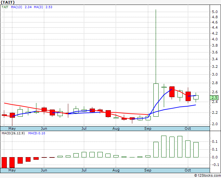Click the MACD:0.10 value label

[x=36, y=133]
